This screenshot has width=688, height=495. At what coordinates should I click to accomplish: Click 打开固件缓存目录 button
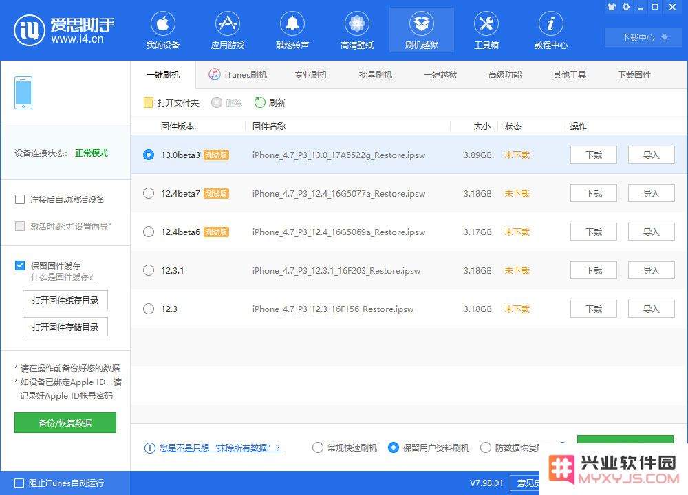coord(65,300)
